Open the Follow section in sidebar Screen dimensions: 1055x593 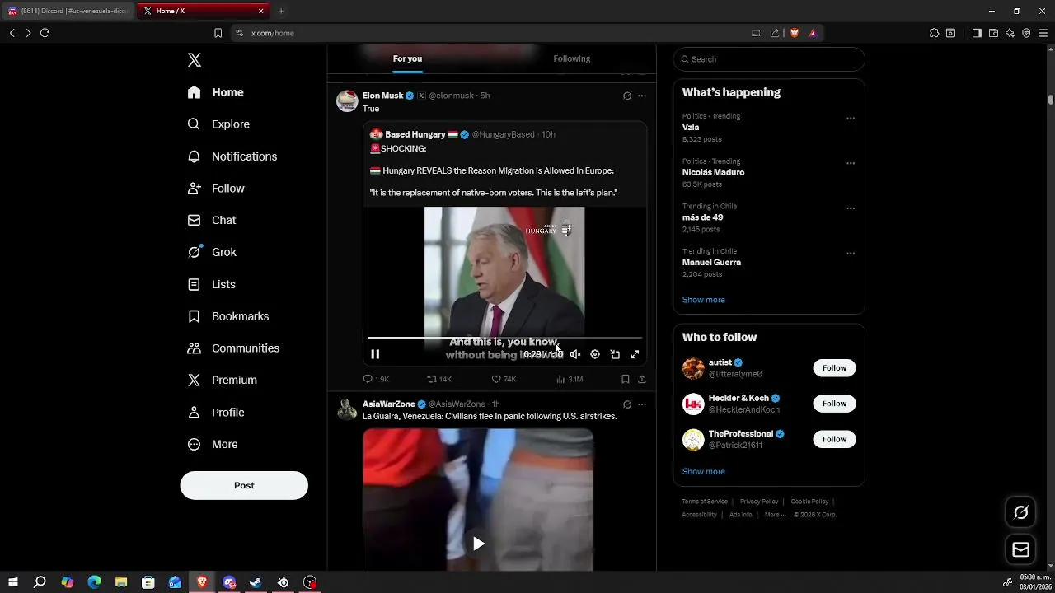click(x=216, y=189)
